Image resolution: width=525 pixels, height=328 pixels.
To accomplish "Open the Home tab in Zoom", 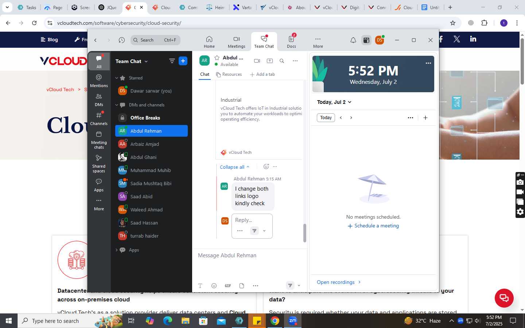I will click(209, 42).
